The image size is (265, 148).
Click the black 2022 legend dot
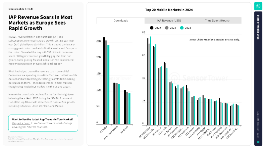point(152,28)
